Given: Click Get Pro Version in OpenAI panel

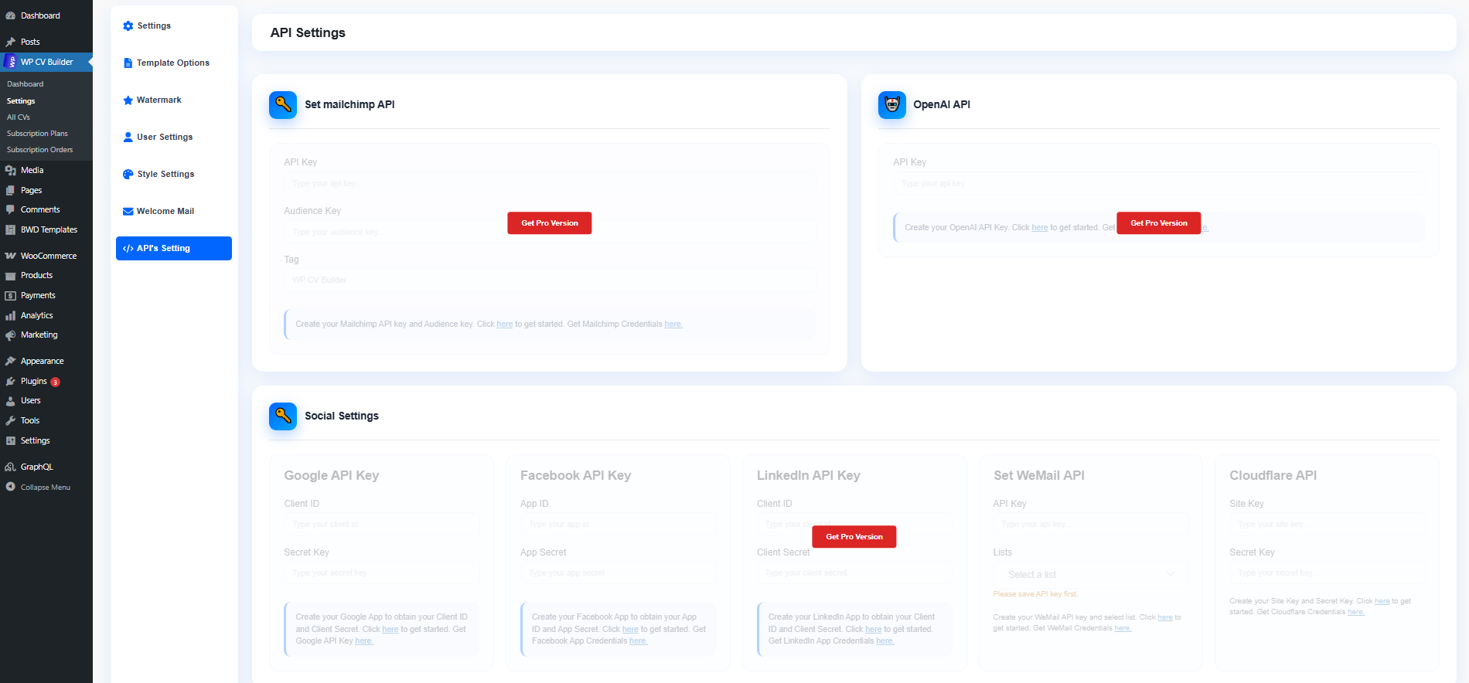Looking at the screenshot, I should coord(1159,223).
